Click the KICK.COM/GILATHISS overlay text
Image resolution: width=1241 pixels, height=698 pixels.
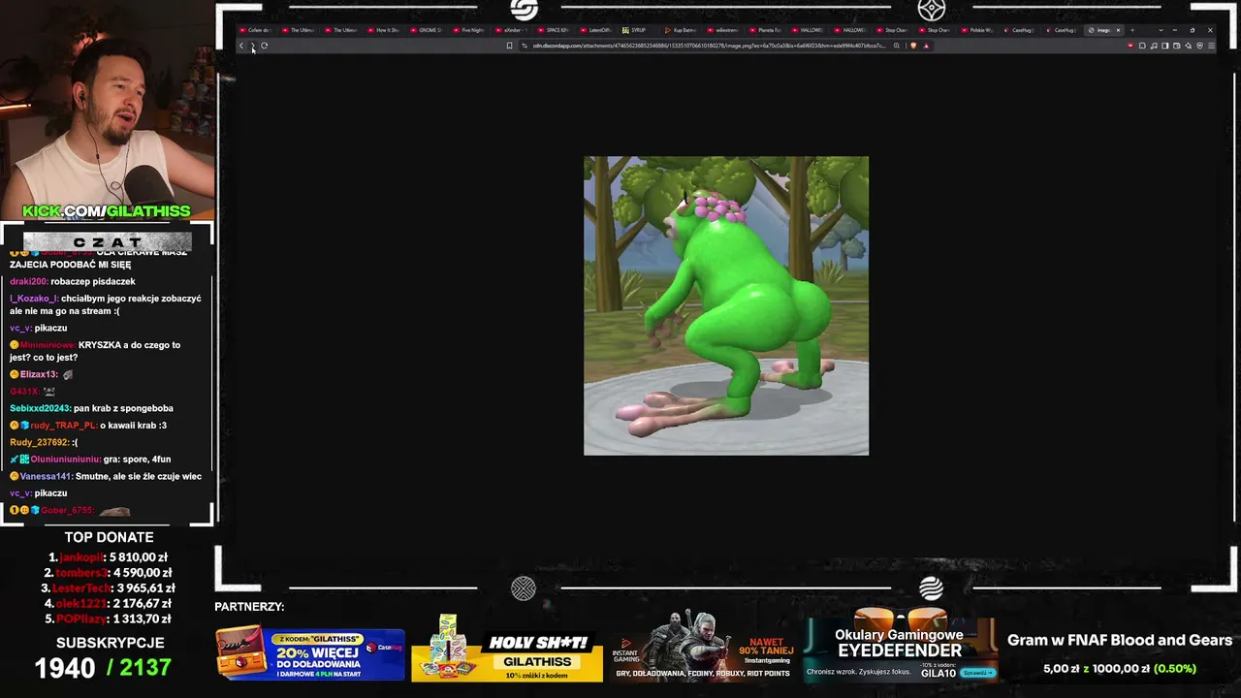coord(107,211)
